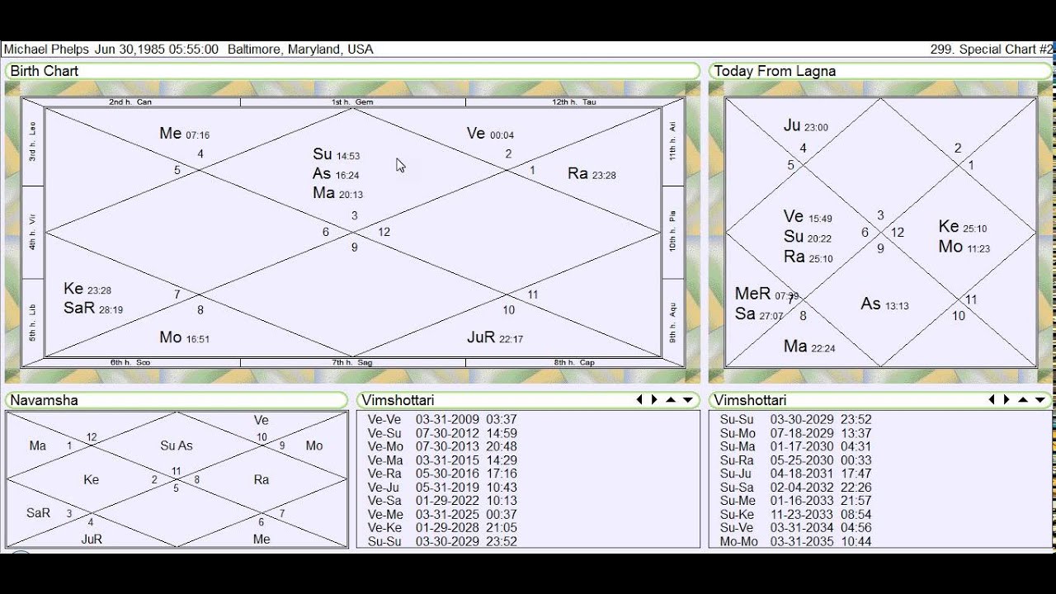Select 'Ve-Ve 03-31-2009' dasha row
Image resolution: width=1056 pixels, height=594 pixels.
click(x=442, y=420)
